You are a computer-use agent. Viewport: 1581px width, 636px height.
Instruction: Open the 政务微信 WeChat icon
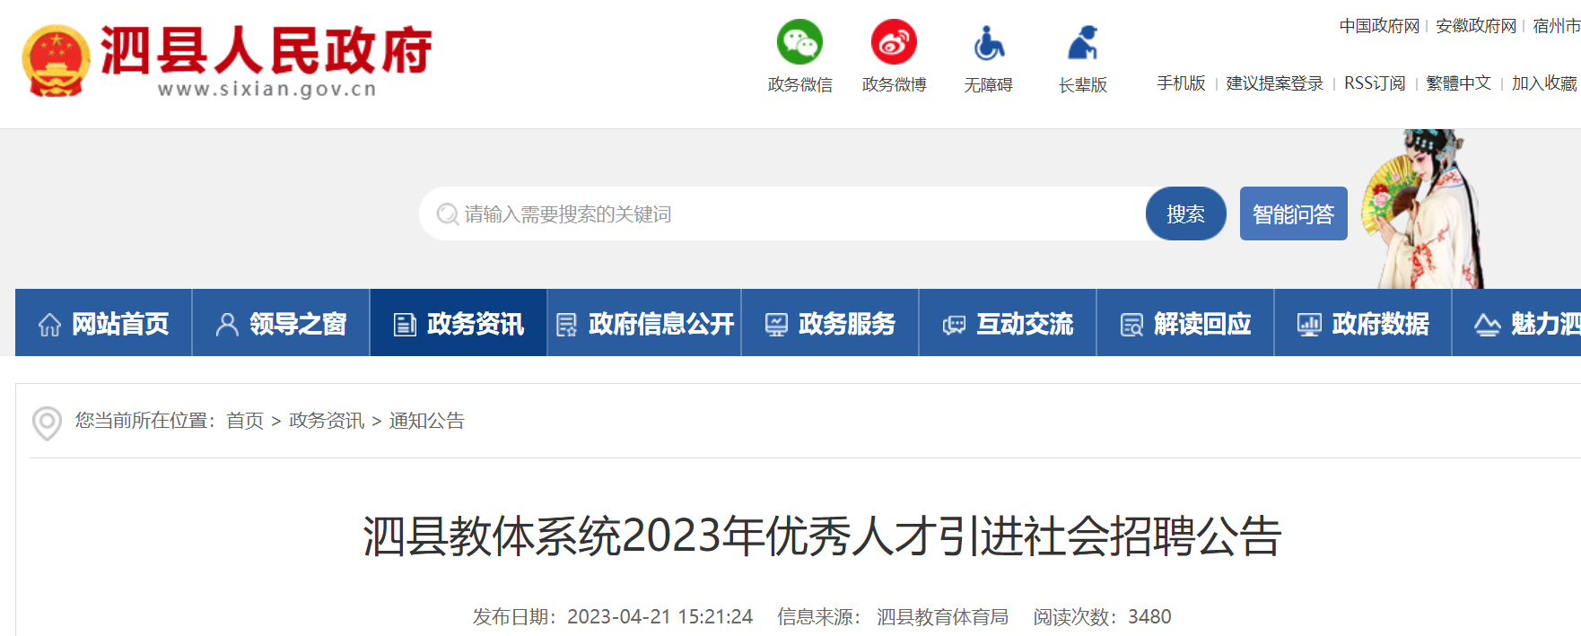tap(799, 42)
